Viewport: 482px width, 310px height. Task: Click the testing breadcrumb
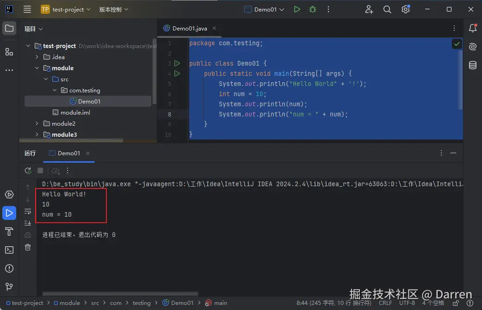[142, 303]
